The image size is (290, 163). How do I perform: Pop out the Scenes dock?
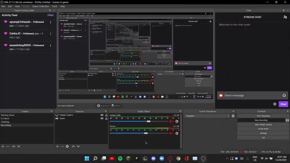click(51, 111)
